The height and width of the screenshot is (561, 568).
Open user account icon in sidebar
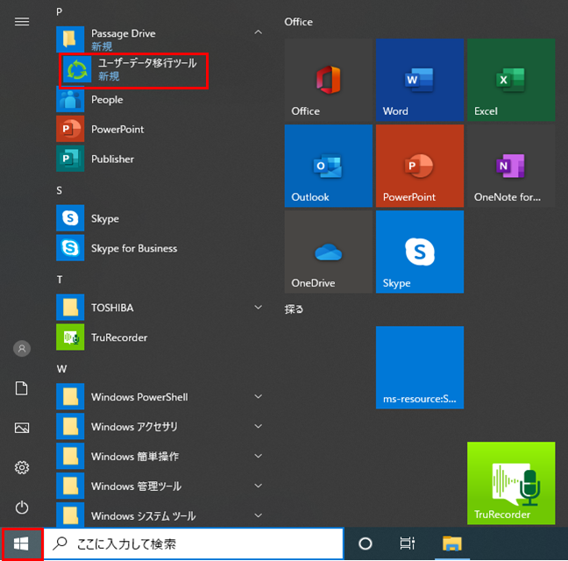pyautogui.click(x=22, y=348)
